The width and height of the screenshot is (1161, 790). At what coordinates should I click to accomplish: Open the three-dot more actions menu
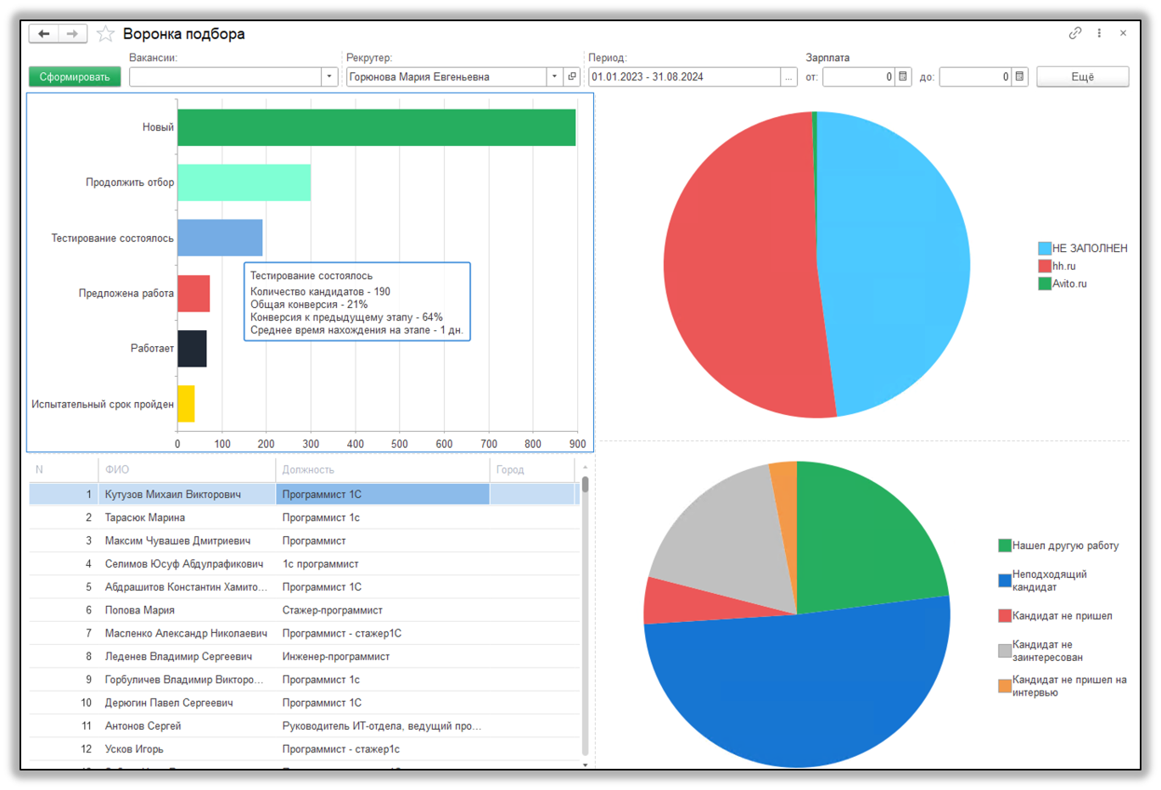(x=1099, y=33)
